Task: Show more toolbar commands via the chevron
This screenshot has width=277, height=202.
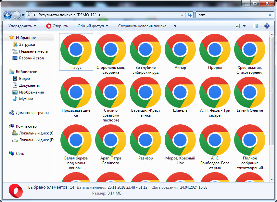Action: 175,26
